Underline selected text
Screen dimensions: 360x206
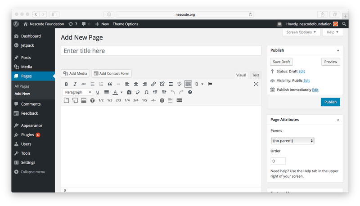(98, 92)
